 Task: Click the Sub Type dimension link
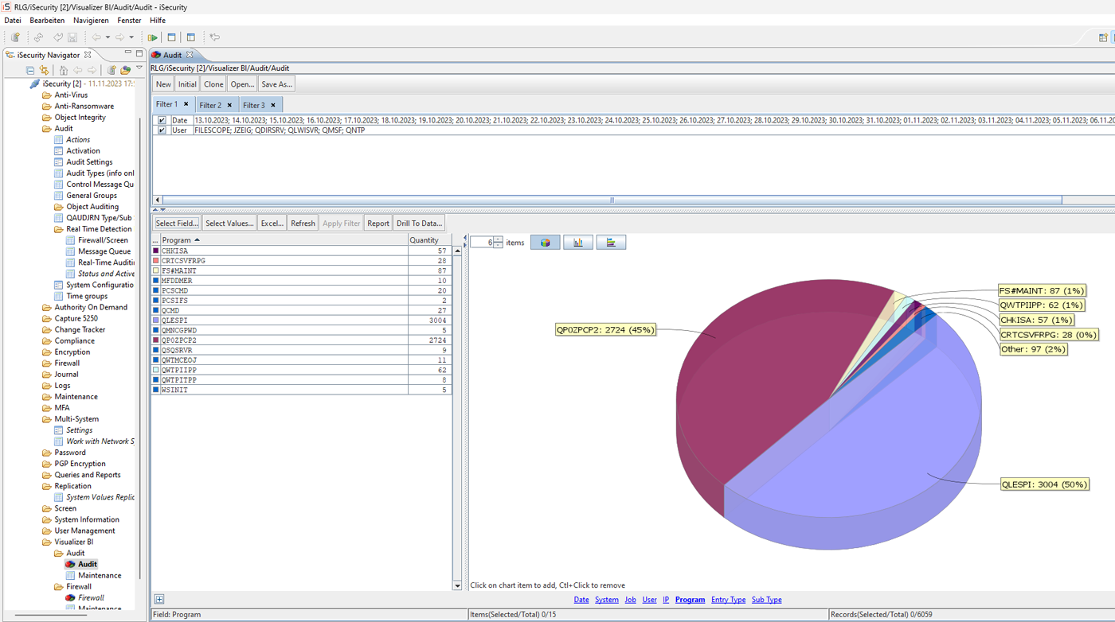(767, 600)
